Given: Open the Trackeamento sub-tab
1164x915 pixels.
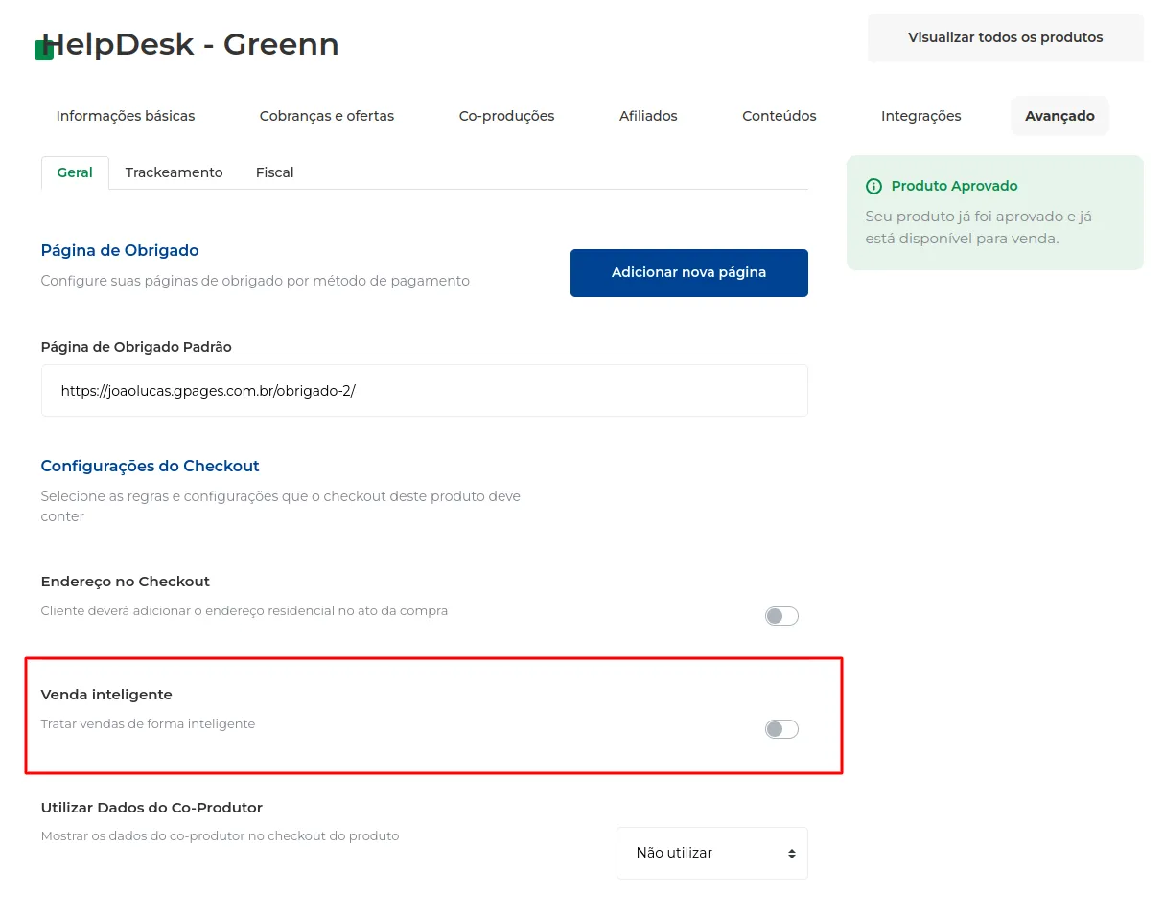Looking at the screenshot, I should click(x=174, y=172).
